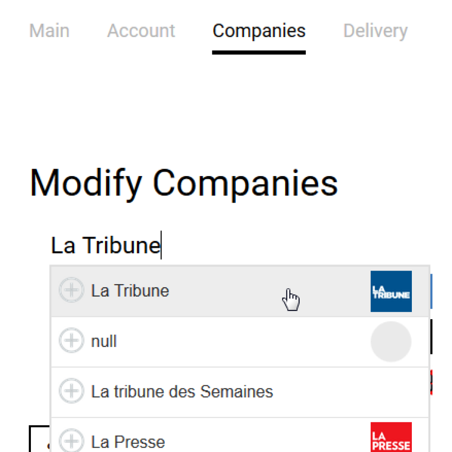
Task: Select the La Presse suggestion text
Action: [x=128, y=441]
